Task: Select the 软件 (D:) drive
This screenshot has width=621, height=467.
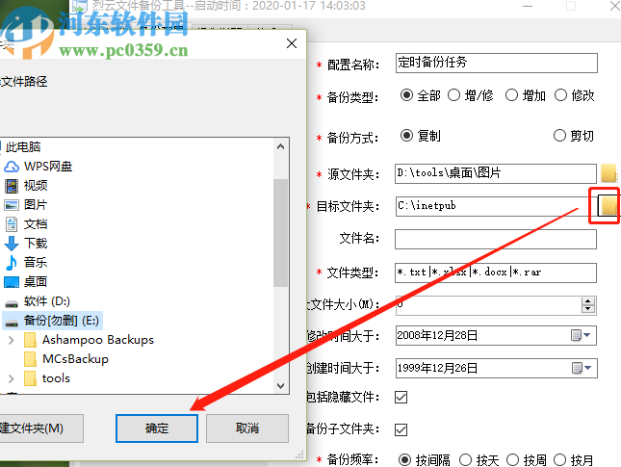Action: 38,301
